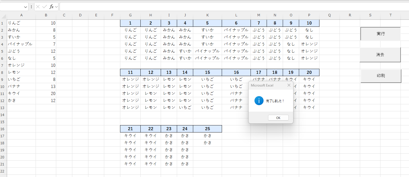Open the Name Box dropdown arrow
The height and width of the screenshot is (177, 409).
click(x=26, y=7)
